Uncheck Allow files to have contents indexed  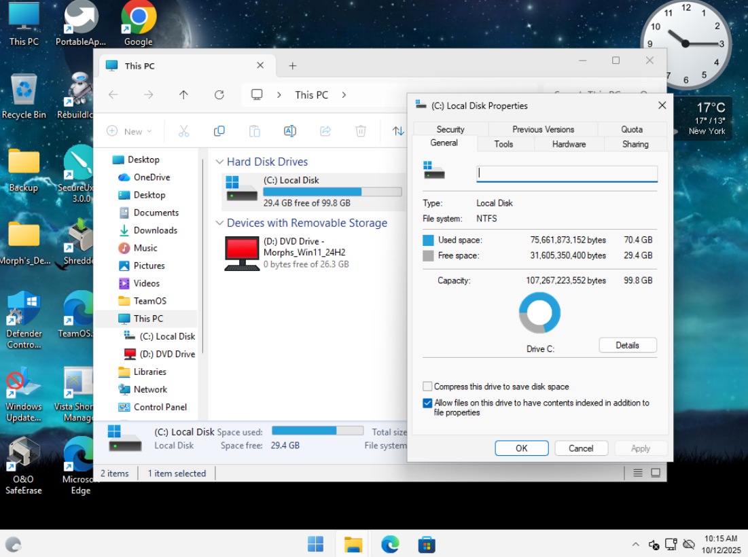click(x=427, y=403)
